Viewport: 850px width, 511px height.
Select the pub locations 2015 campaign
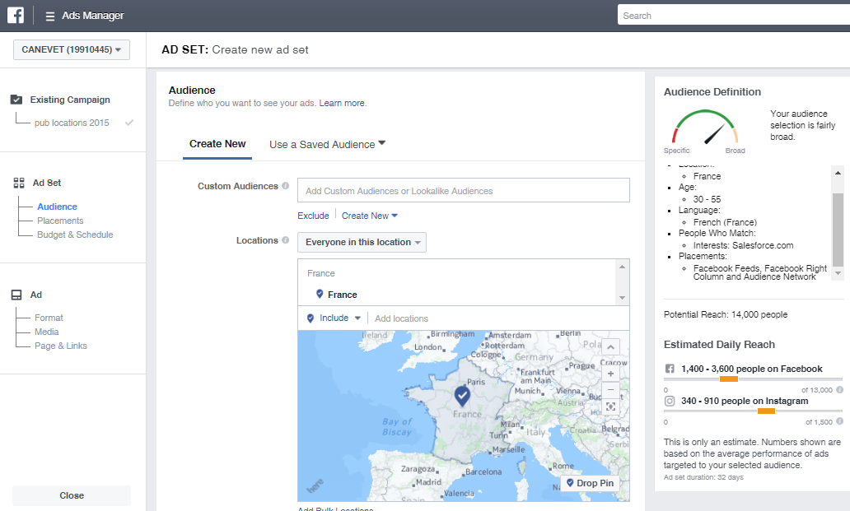[72, 123]
